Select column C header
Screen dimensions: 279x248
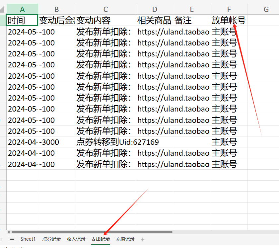105,9
